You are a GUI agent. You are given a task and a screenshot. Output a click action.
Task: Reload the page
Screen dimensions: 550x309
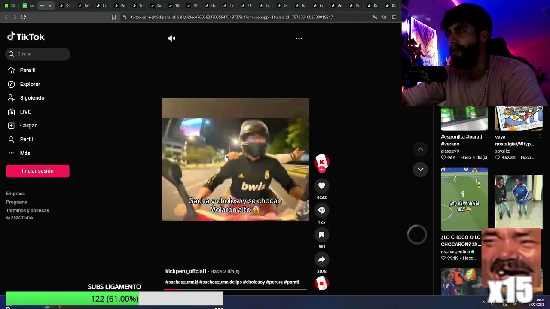coord(23,17)
